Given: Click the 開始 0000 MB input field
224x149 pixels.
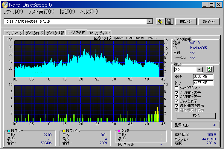Looking at the screenshot, I should [x=203, y=77].
